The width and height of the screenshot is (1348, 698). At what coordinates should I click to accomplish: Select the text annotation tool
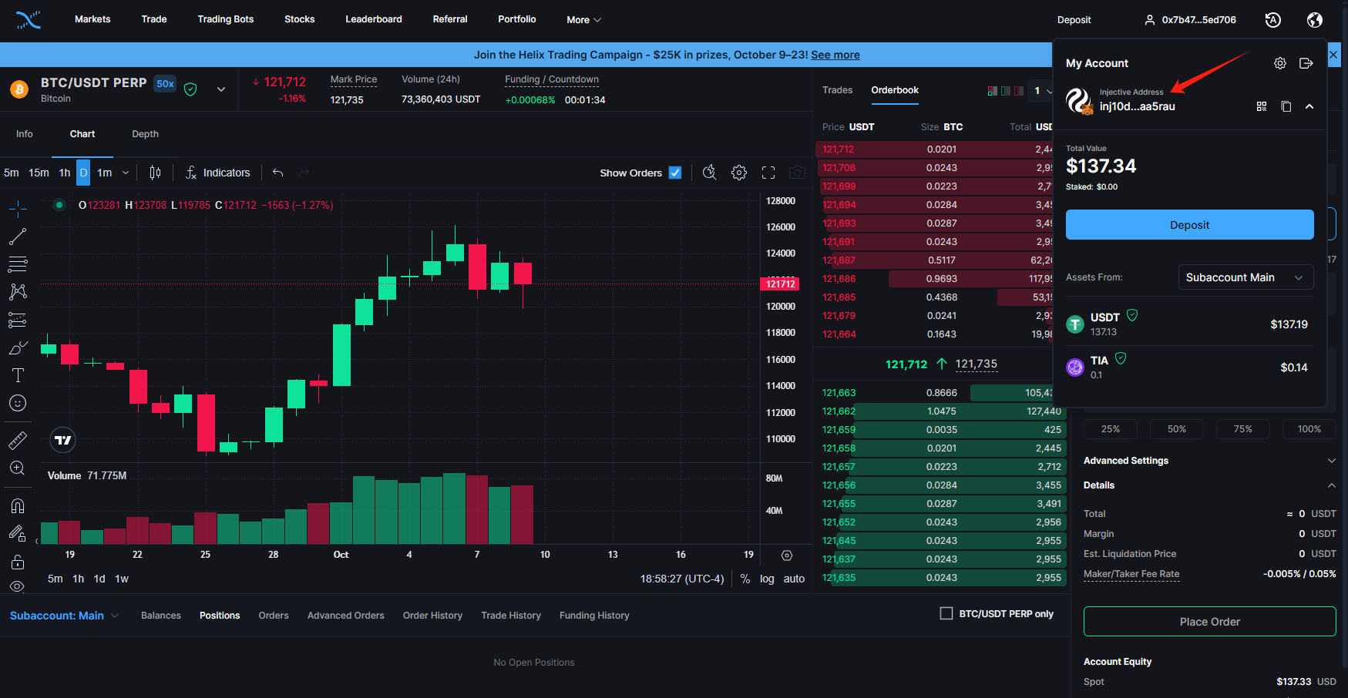coord(18,375)
